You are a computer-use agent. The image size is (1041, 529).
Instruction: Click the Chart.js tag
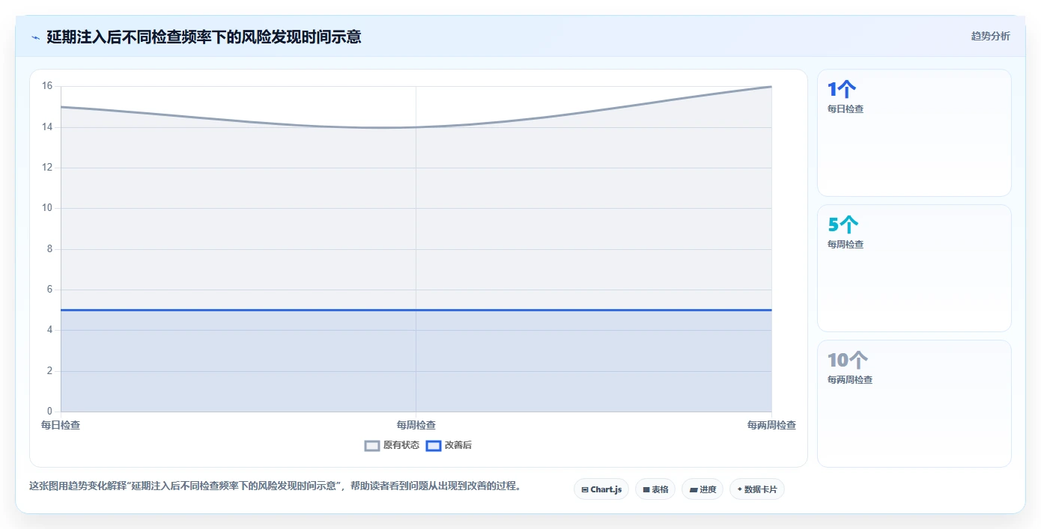[601, 489]
